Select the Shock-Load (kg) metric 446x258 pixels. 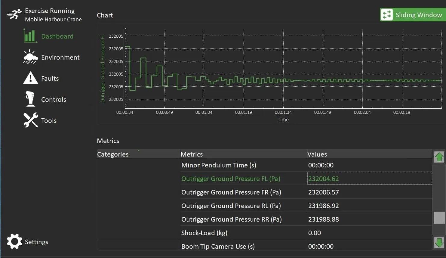click(x=204, y=233)
